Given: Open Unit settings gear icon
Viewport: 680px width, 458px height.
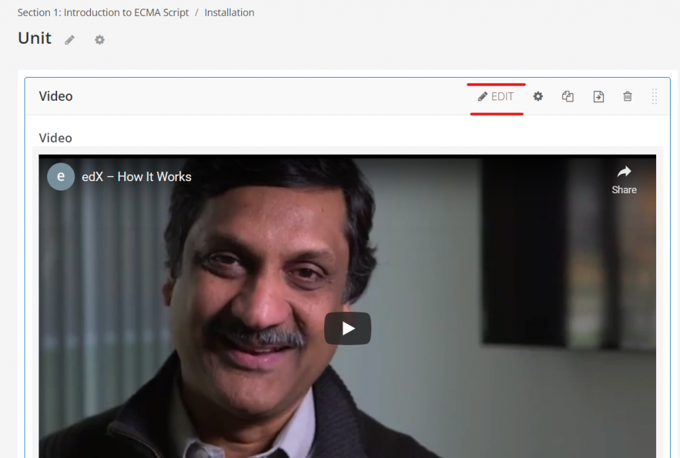Looking at the screenshot, I should click(100, 40).
